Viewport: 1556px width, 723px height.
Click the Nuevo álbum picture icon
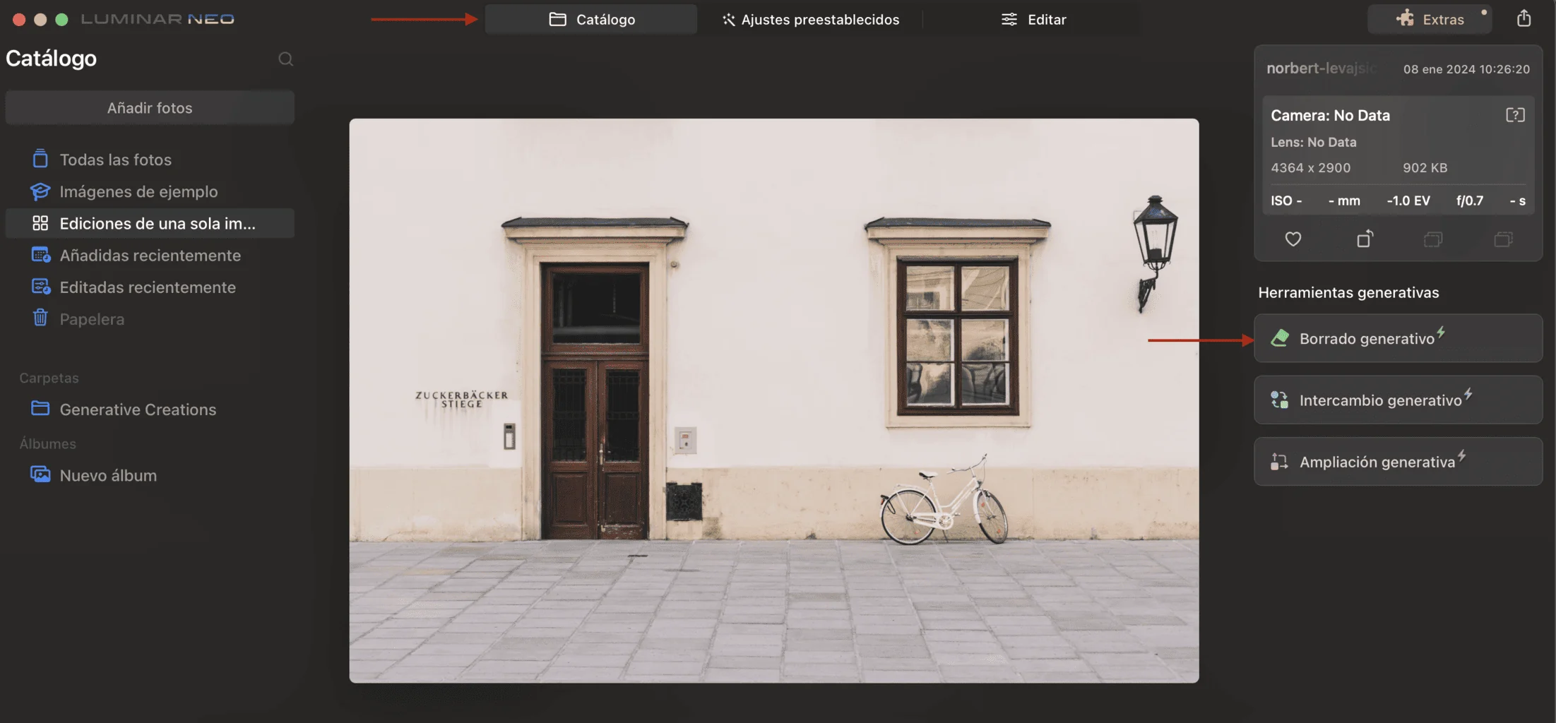coord(40,474)
